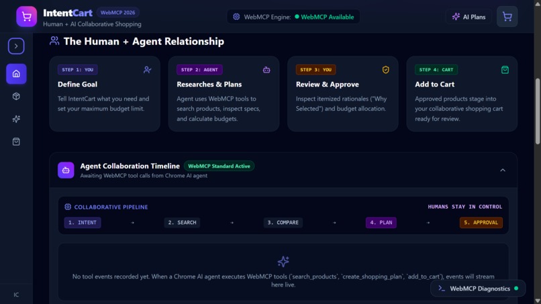The height and width of the screenshot is (304, 541).
Task: Expand the sidebar with chevron button
Action: pyautogui.click(x=16, y=46)
